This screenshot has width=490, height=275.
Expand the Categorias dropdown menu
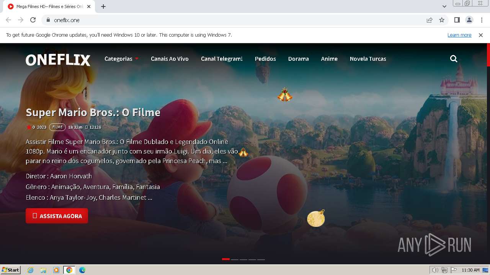point(121,59)
